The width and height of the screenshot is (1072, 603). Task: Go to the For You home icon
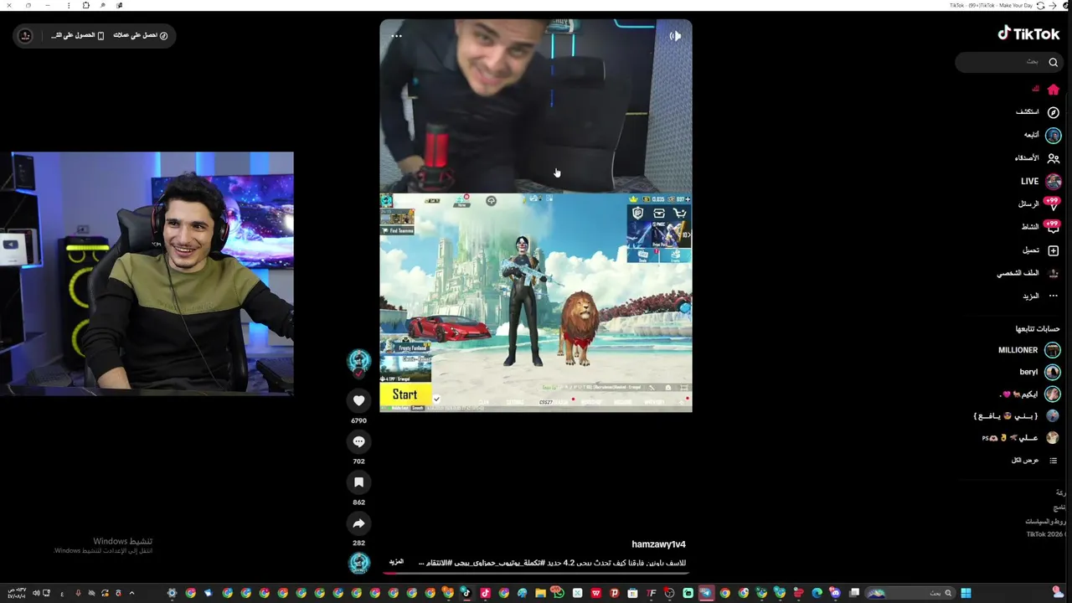pyautogui.click(x=1053, y=90)
